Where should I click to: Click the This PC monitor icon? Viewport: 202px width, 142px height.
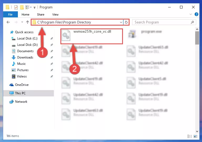coord(12,93)
